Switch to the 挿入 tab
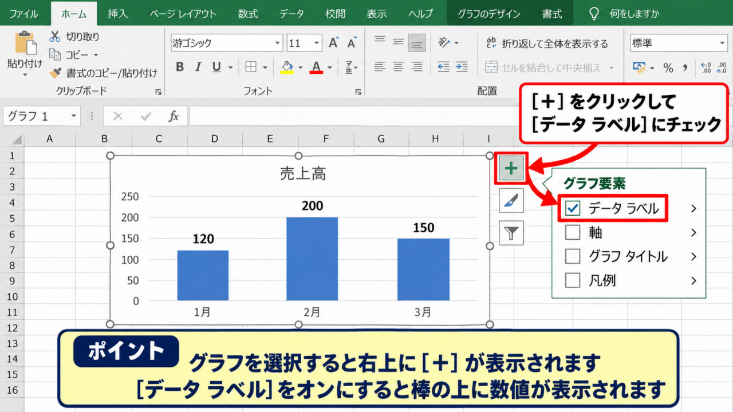Screen dimensions: 733x412 click(118, 14)
